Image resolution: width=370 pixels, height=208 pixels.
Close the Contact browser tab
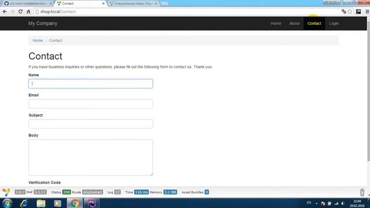(103, 3)
